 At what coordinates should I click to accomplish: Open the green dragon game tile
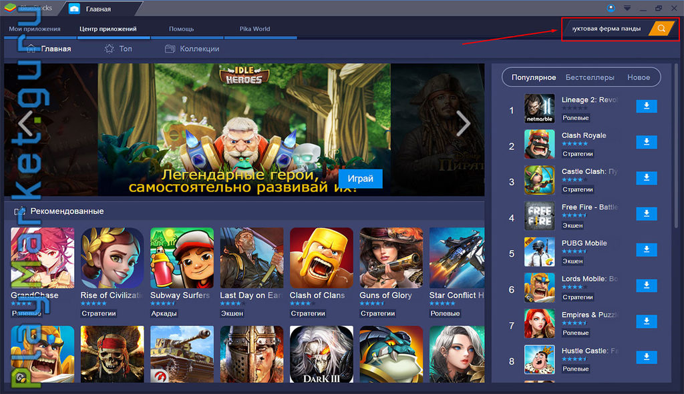tap(391, 355)
